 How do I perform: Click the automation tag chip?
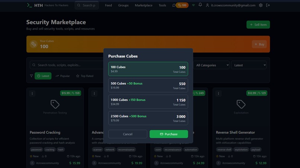tap(191, 149)
